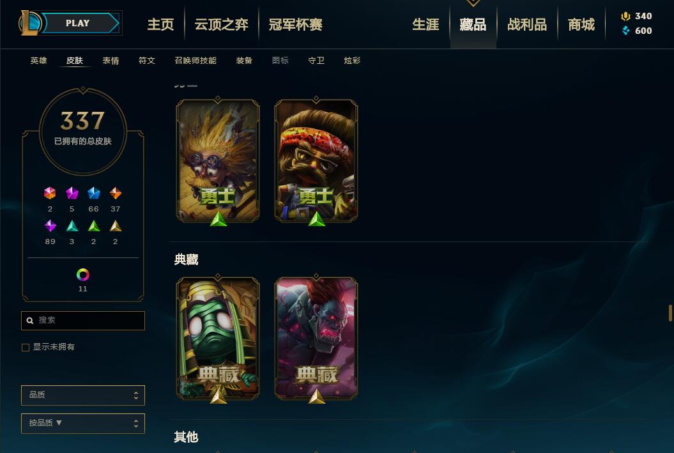Open the green mummy 典藏 skin card
This screenshot has width=674, height=453.
point(218,339)
